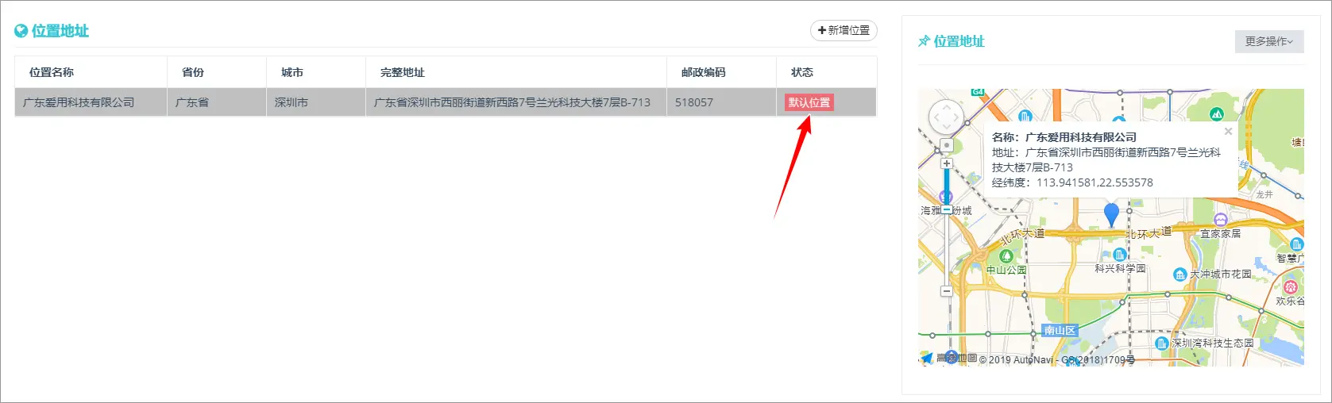Click the 邮政编码 column header
1332x403 pixels.
(703, 72)
